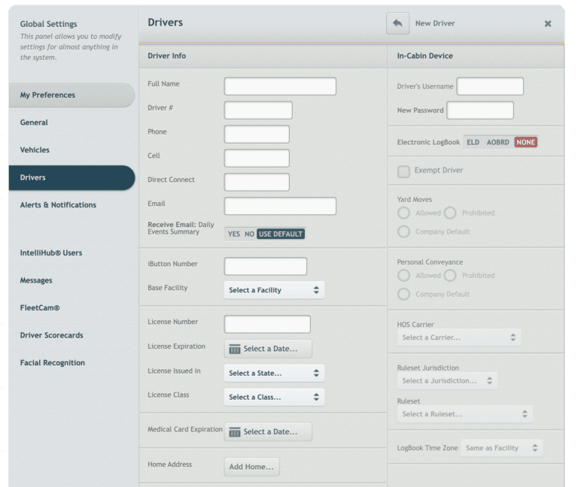Select Prohibited radio under Personal Conveyance

tap(450, 275)
